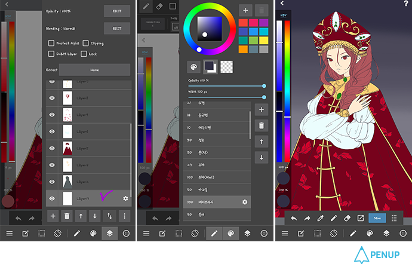Select the G펜 brush in the brush list

coord(217,103)
